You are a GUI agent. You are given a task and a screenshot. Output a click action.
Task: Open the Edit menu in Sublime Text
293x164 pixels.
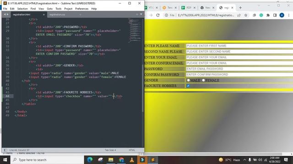pyautogui.click(x=12, y=9)
